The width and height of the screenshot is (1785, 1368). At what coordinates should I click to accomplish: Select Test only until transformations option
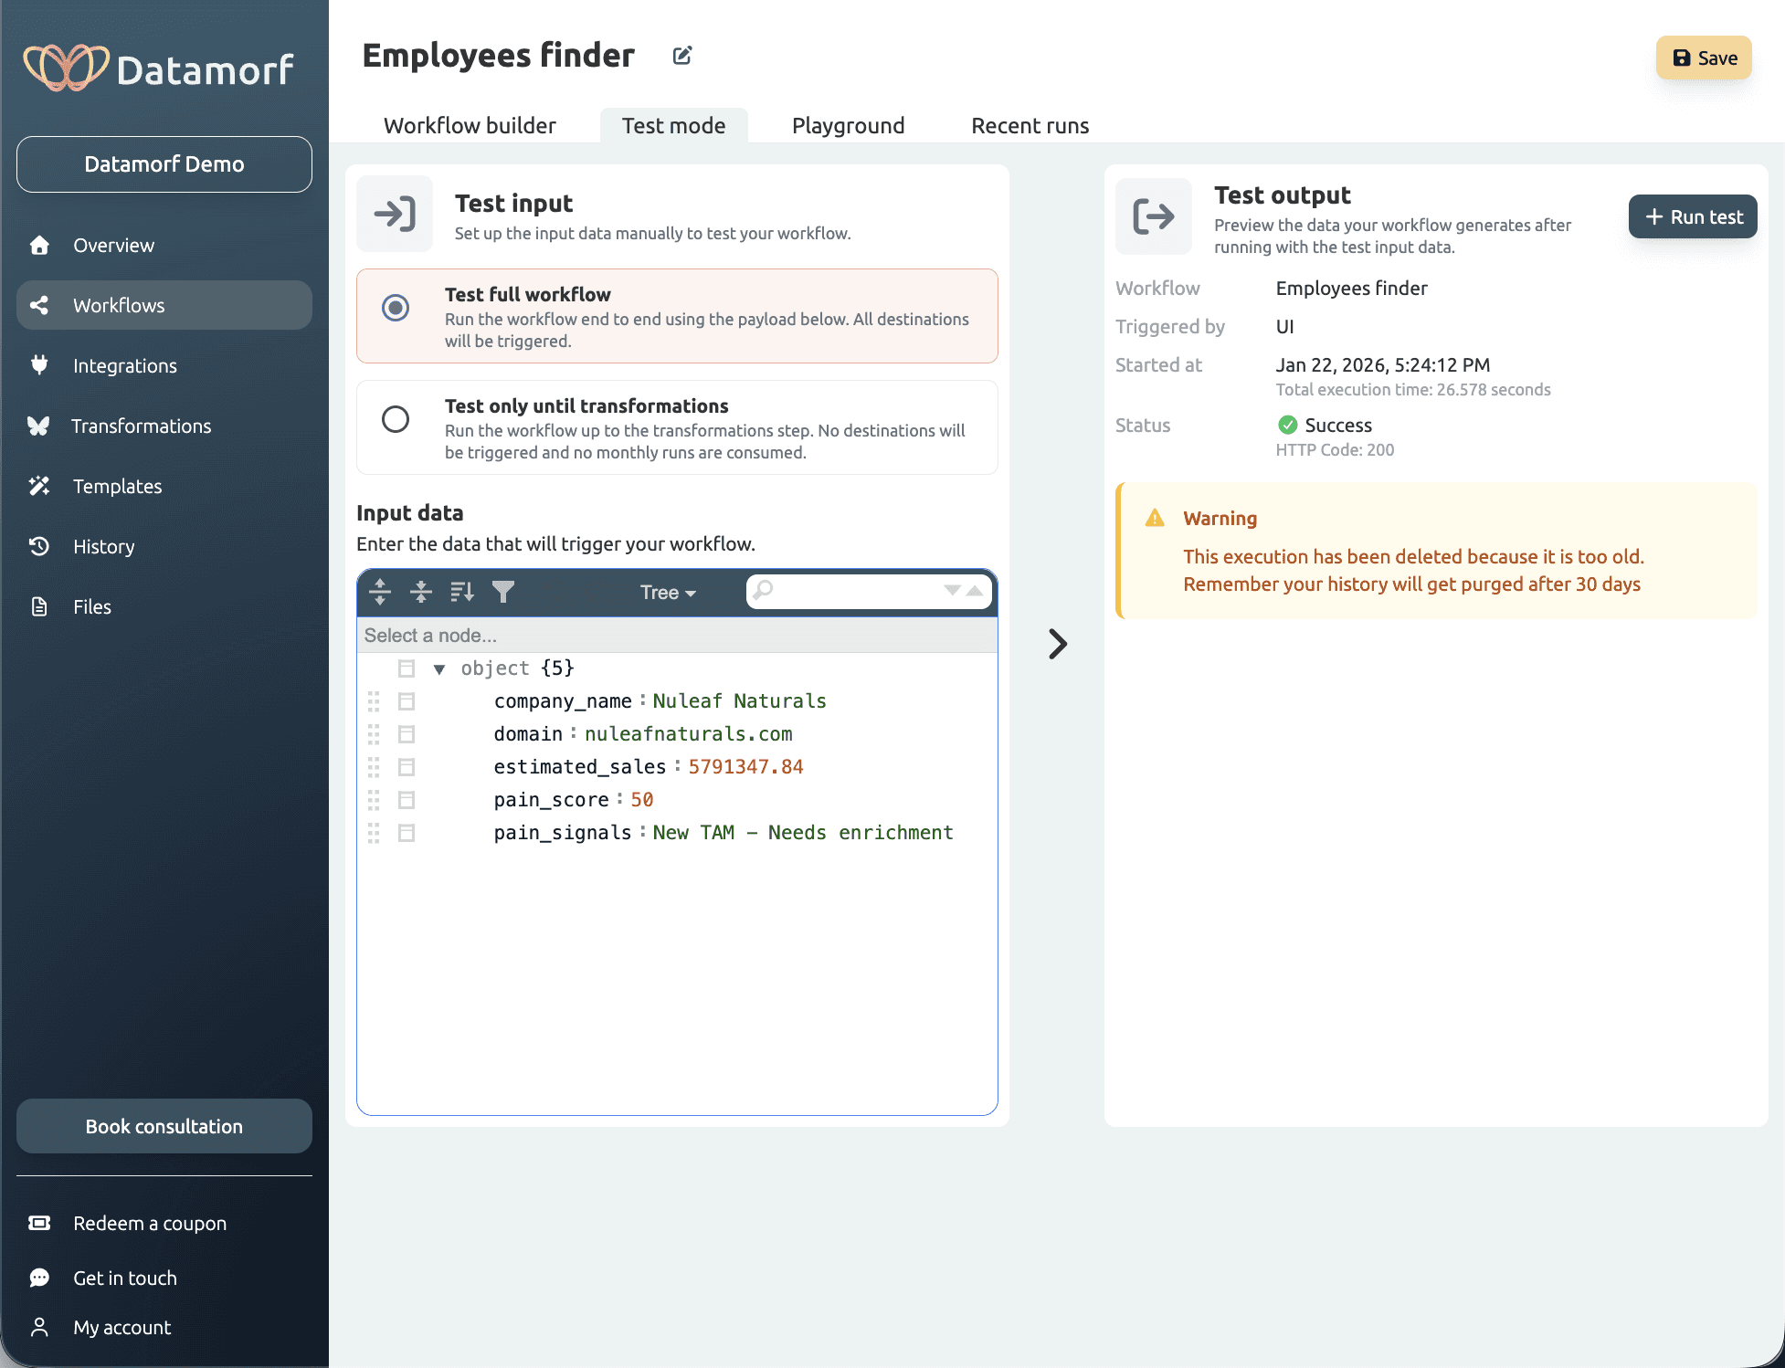[x=396, y=419]
